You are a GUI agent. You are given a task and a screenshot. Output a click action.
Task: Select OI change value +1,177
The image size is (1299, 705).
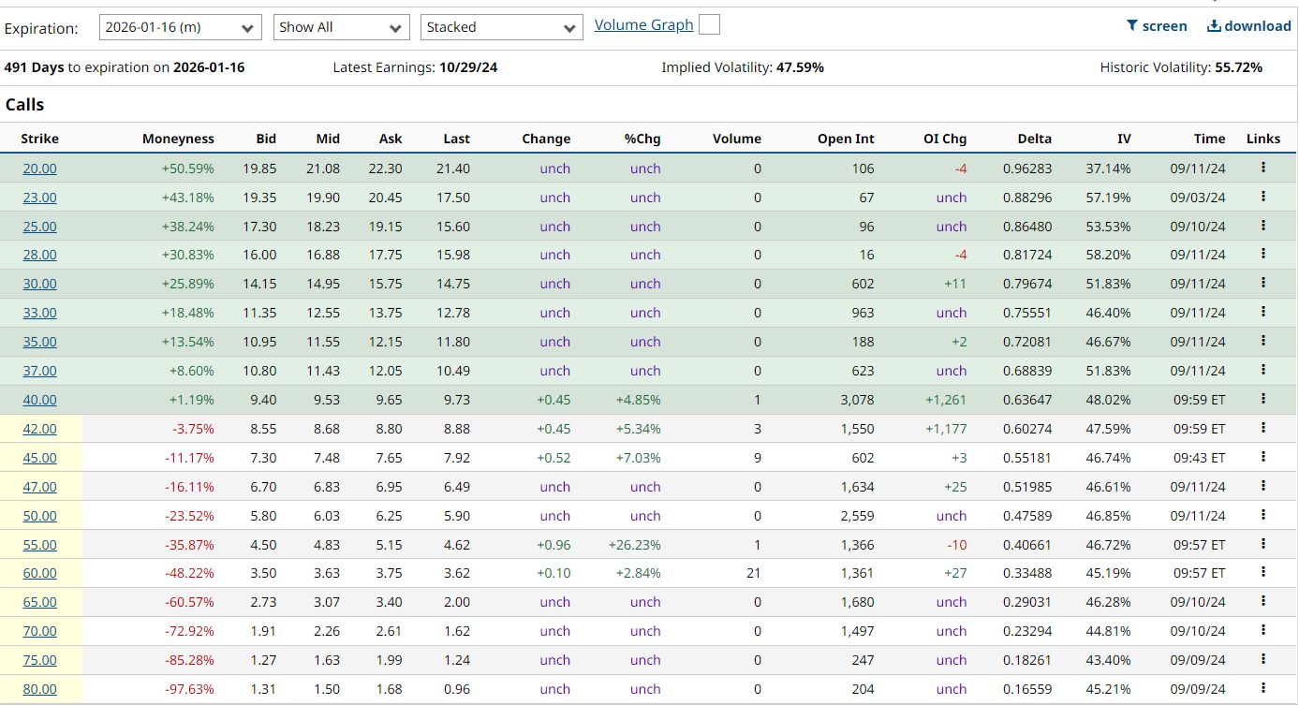click(x=946, y=429)
